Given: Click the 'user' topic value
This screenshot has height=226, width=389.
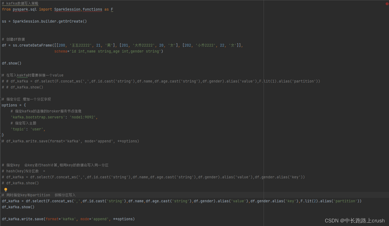Looking at the screenshot, I should pyautogui.click(x=37, y=129).
